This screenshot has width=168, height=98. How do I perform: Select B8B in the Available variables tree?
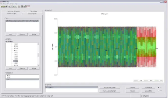[x=16, y=59]
